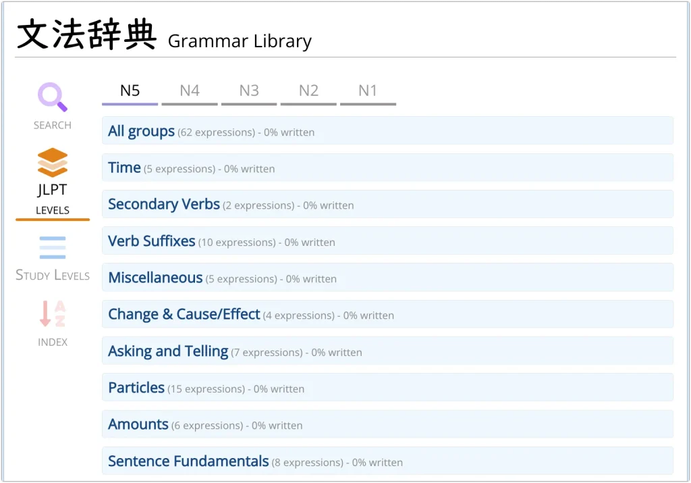
Task: Open the Time grammar group
Action: (x=387, y=167)
